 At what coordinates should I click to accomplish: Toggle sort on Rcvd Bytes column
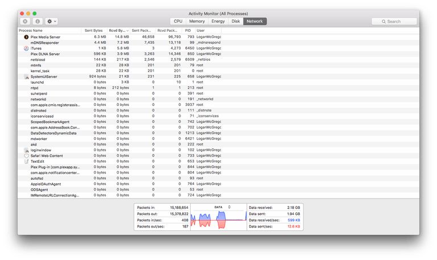coord(119,30)
